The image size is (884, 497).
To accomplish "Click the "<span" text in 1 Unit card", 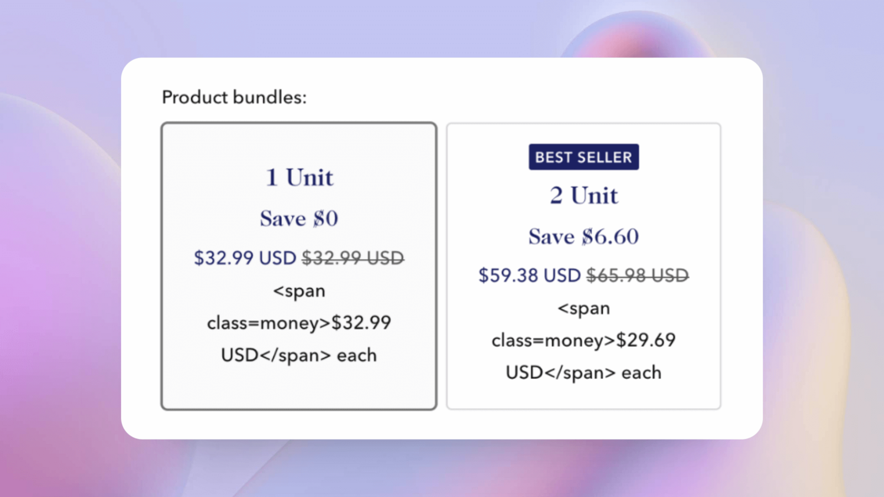I will pyautogui.click(x=299, y=291).
